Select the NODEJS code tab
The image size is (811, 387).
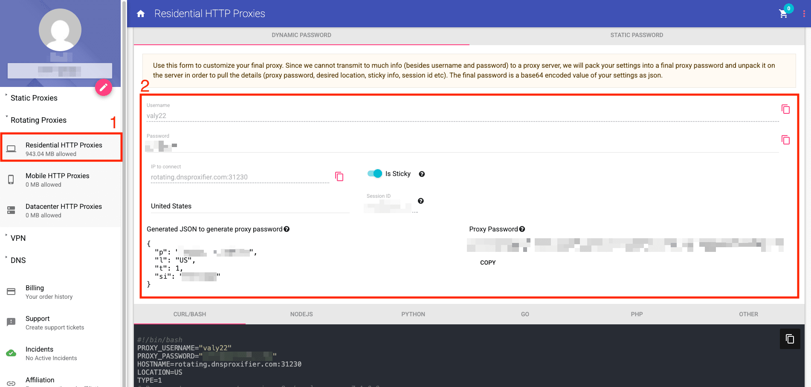point(301,314)
